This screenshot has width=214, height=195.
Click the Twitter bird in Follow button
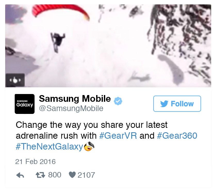tap(164, 104)
